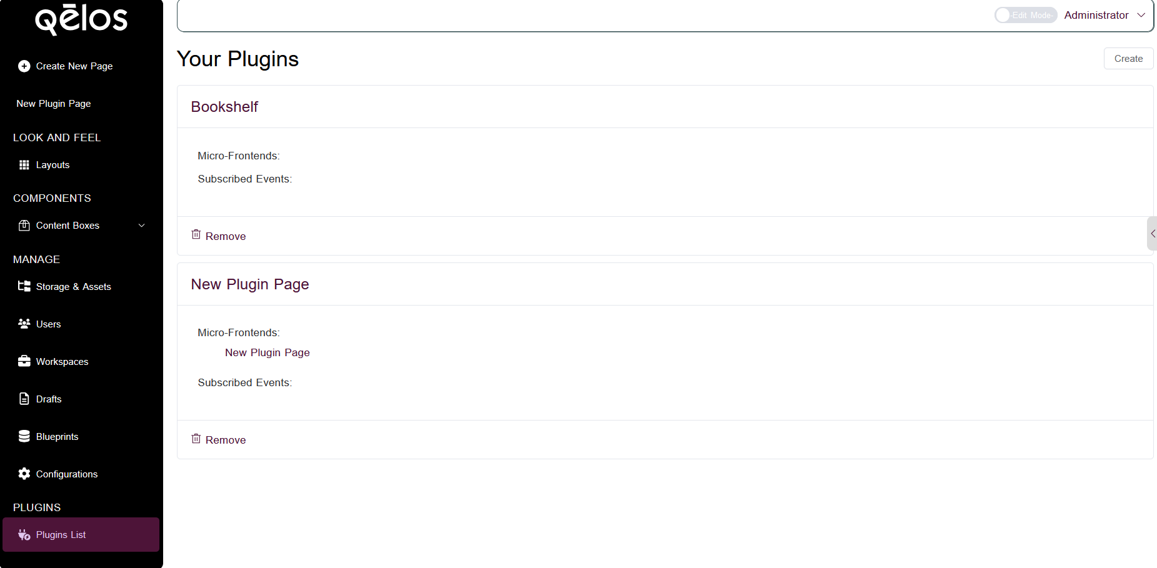Expand the right side panel handle
This screenshot has width=1157, height=568.
[x=1152, y=234]
